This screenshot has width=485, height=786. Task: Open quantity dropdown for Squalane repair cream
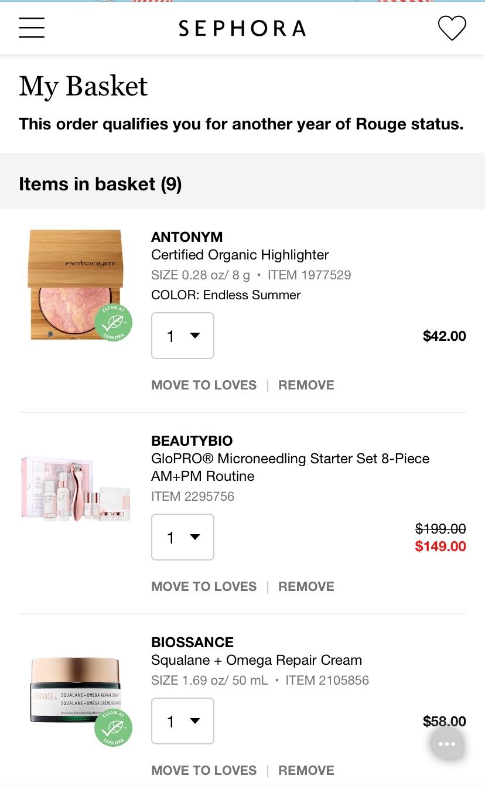tap(182, 721)
